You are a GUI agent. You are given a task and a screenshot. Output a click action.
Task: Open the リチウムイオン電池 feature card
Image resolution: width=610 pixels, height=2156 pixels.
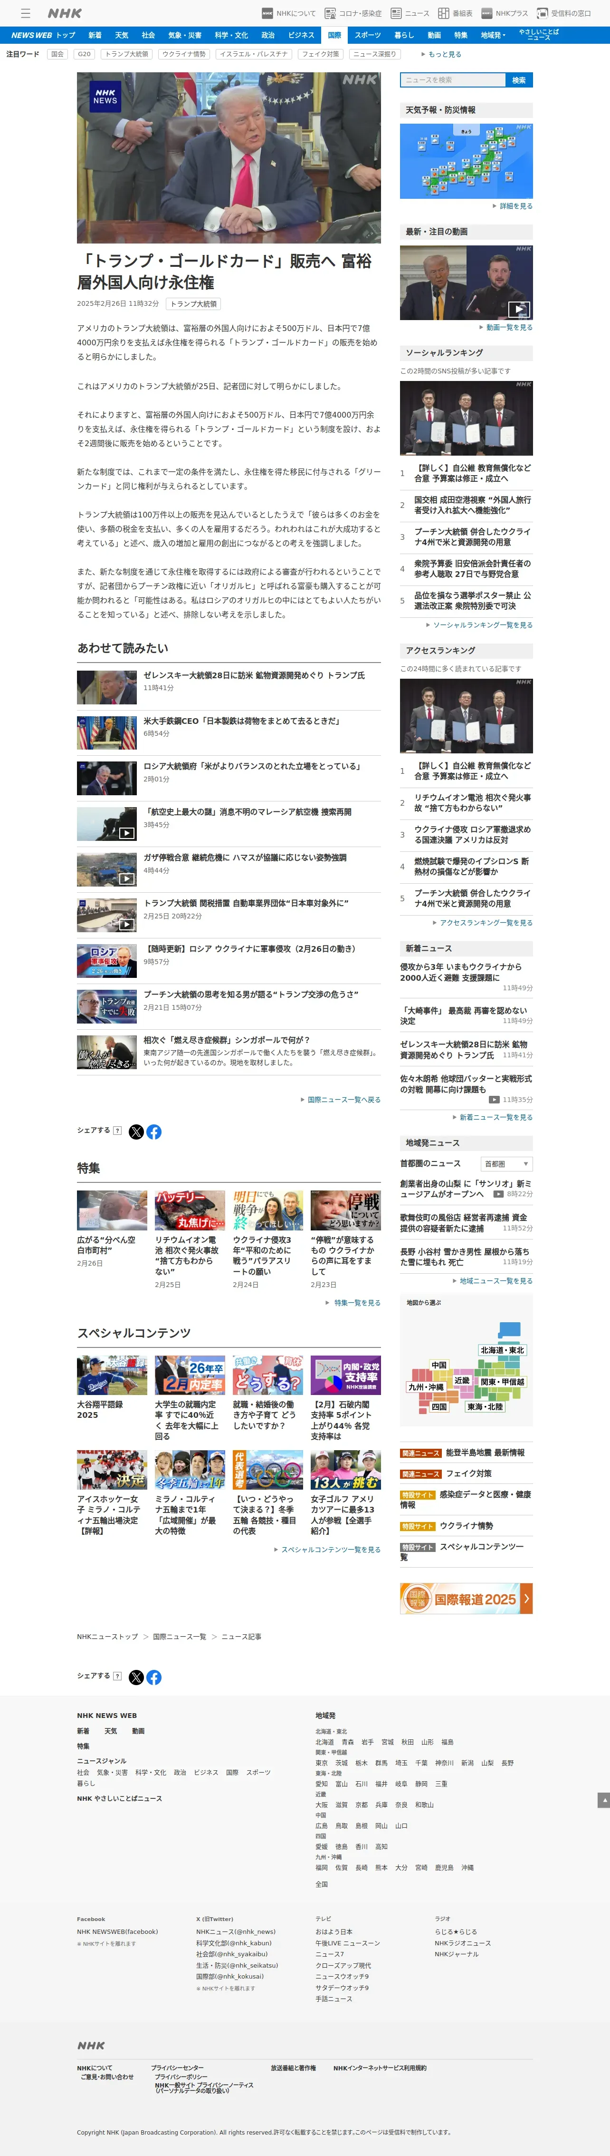pos(190,1239)
